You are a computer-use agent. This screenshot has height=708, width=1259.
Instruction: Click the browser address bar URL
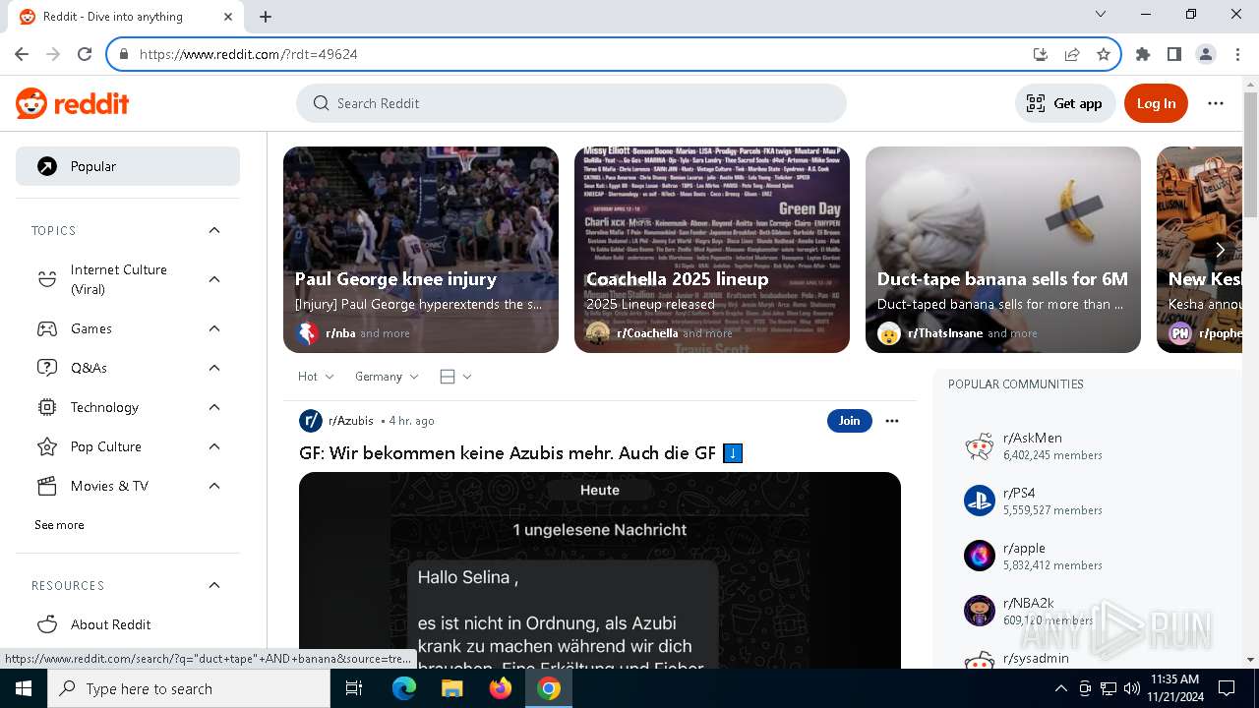click(x=249, y=54)
